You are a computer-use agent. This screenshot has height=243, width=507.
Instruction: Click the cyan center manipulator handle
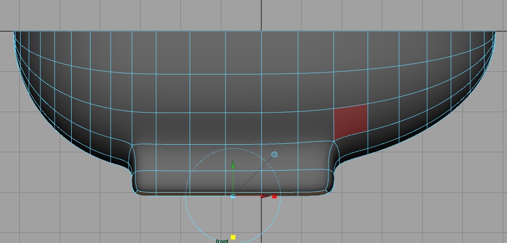click(x=233, y=196)
